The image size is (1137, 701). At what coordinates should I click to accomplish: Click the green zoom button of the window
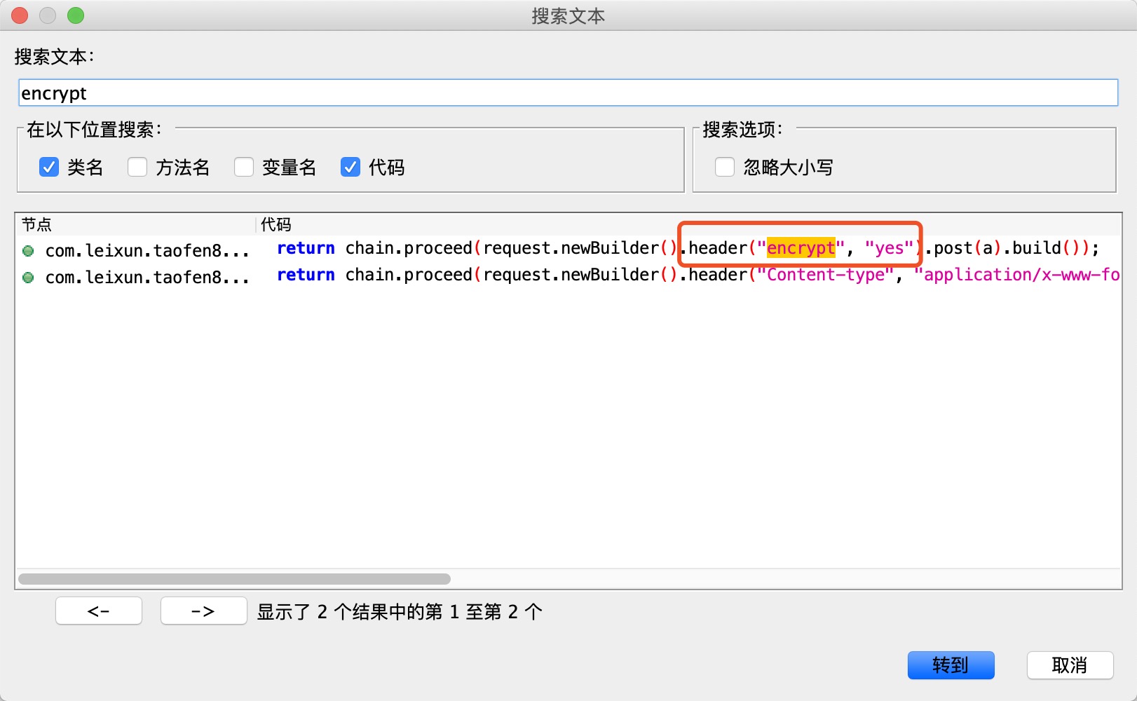tap(76, 15)
